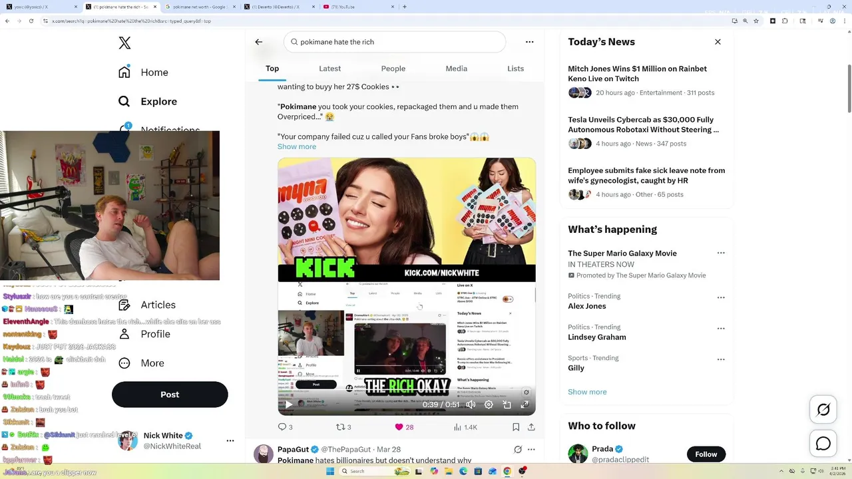Click Grok icon on PapaGut's tweet
The image size is (852, 479).
[x=518, y=450]
